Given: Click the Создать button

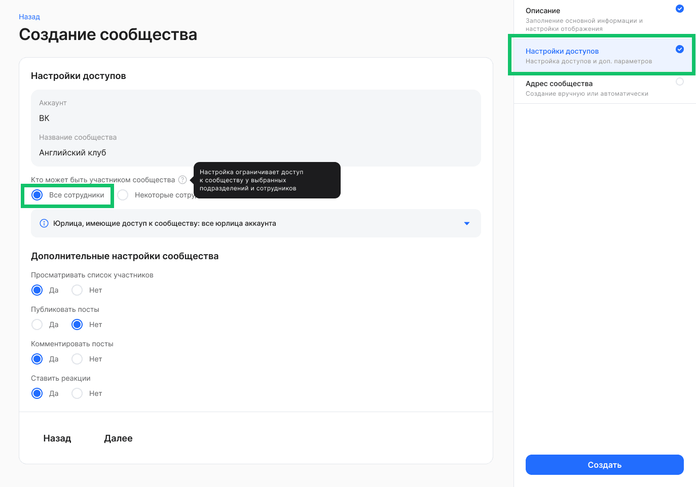Looking at the screenshot, I should pos(604,465).
